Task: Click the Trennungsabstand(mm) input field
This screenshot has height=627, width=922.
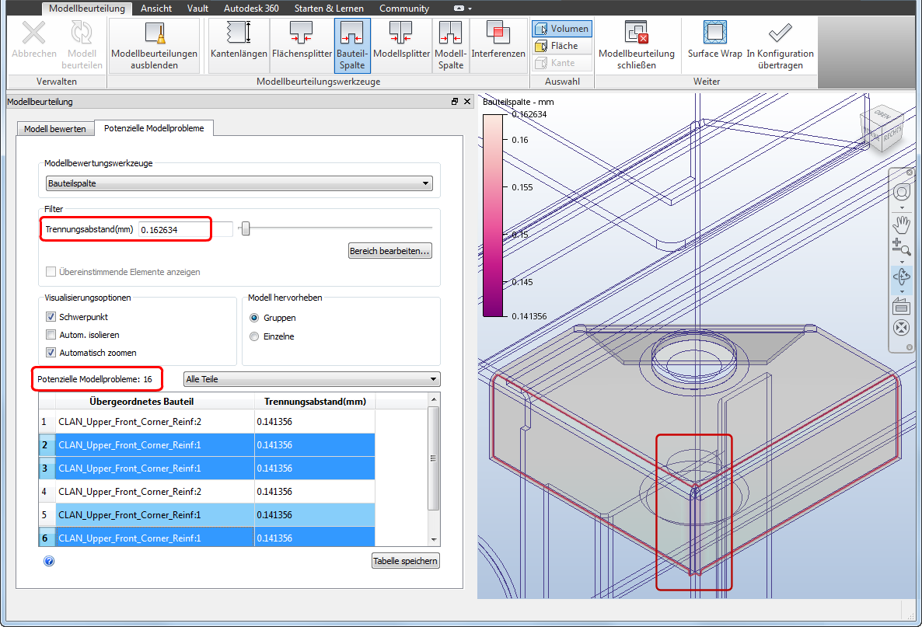Action: point(185,230)
